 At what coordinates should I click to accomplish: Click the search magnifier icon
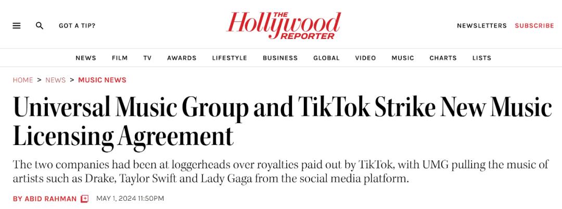tap(40, 26)
